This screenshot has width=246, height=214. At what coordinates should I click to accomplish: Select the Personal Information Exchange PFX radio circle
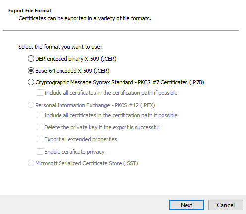pyautogui.click(x=31, y=105)
